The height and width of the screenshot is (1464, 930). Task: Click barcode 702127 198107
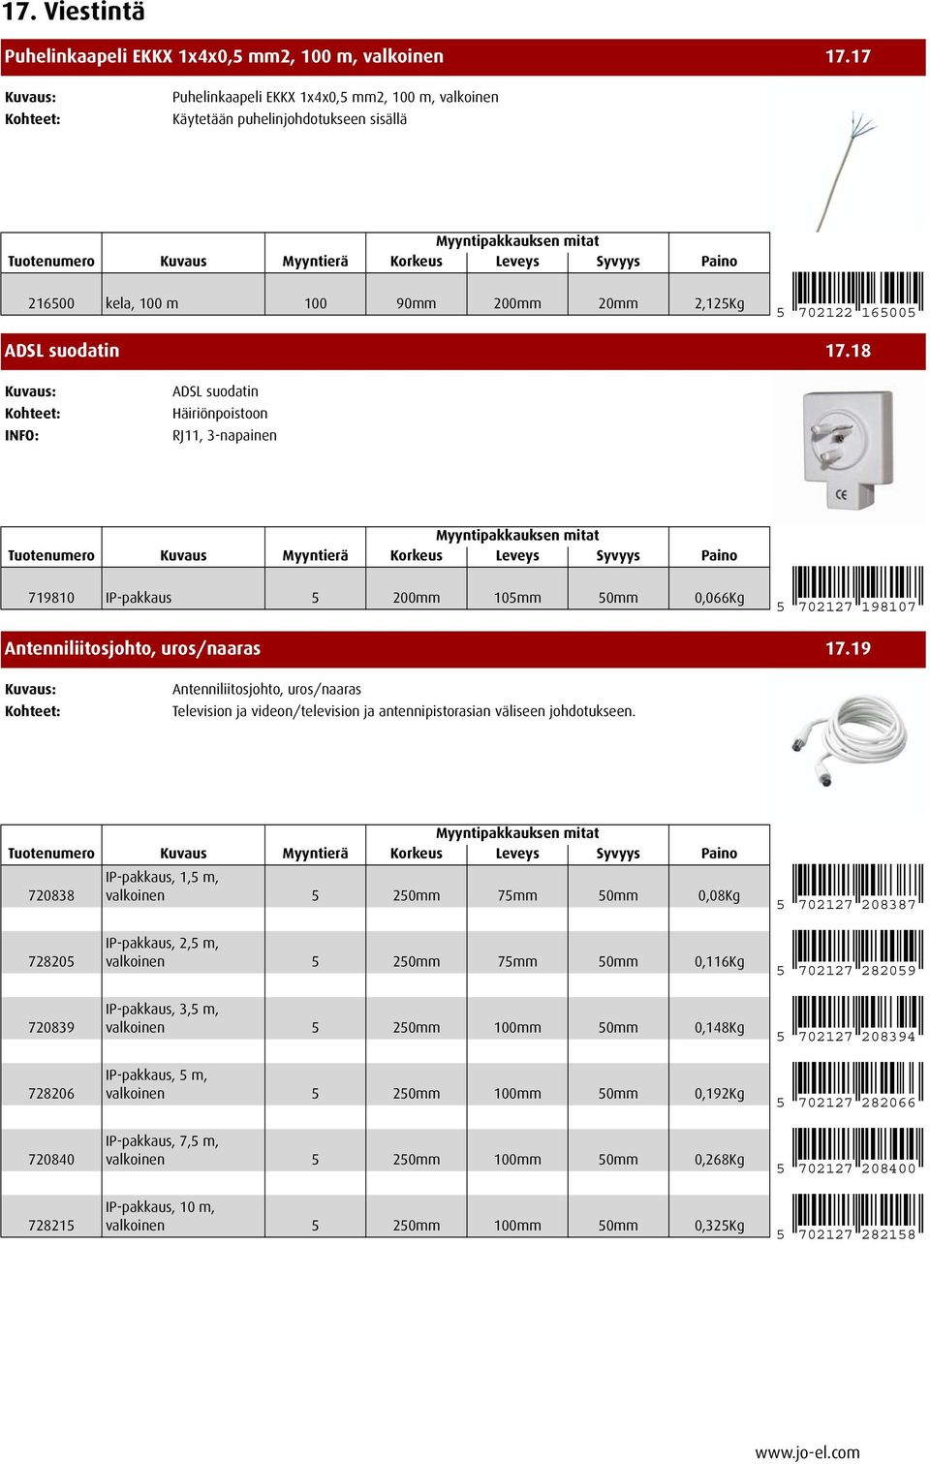pos(850,590)
